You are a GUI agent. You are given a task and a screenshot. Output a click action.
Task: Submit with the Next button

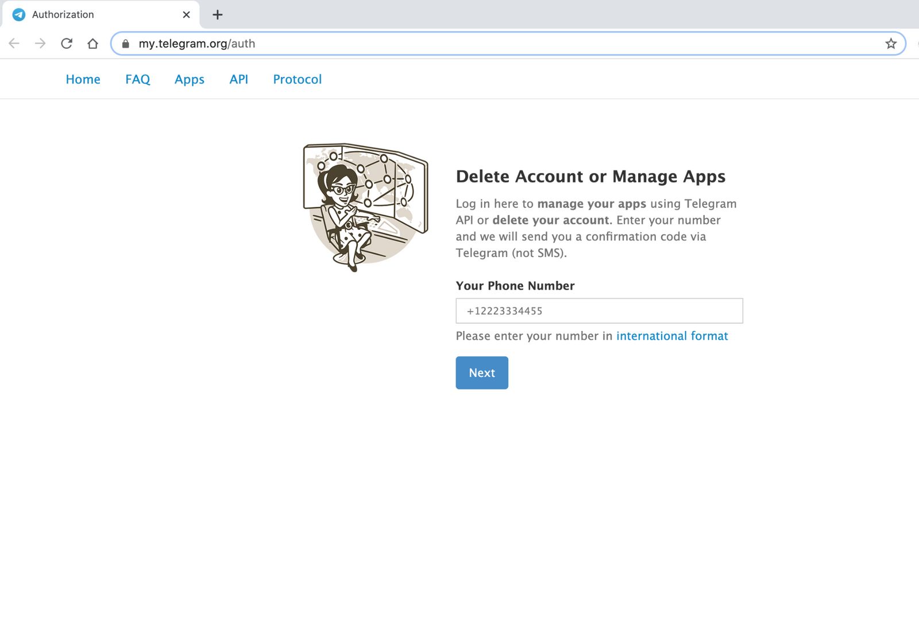coord(482,373)
